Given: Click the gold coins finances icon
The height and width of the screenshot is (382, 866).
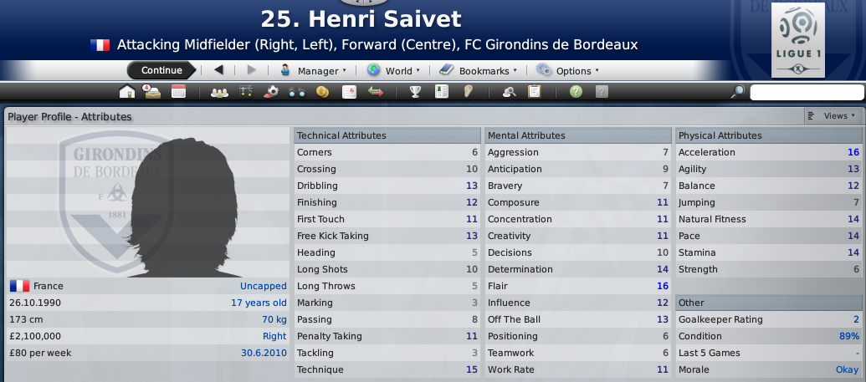Looking at the screenshot, I should point(320,92).
